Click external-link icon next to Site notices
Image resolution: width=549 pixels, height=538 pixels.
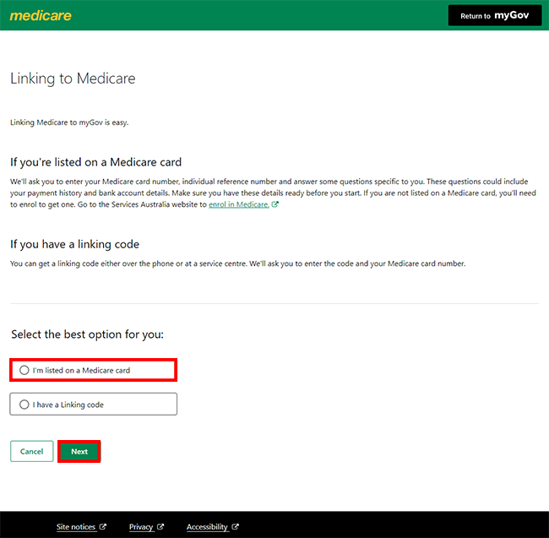tap(103, 527)
